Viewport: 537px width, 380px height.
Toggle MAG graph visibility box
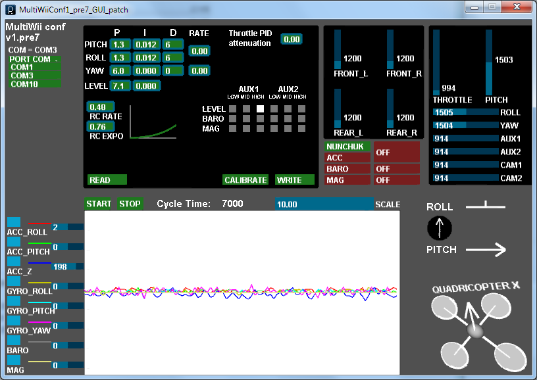(x=14, y=360)
